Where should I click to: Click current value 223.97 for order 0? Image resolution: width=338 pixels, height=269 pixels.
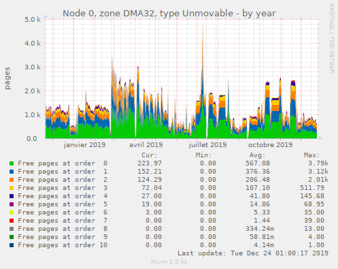coord(150,163)
